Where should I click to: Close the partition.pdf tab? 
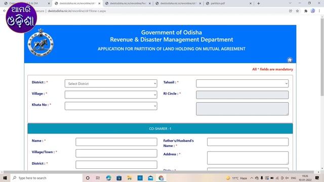(x=251, y=4)
